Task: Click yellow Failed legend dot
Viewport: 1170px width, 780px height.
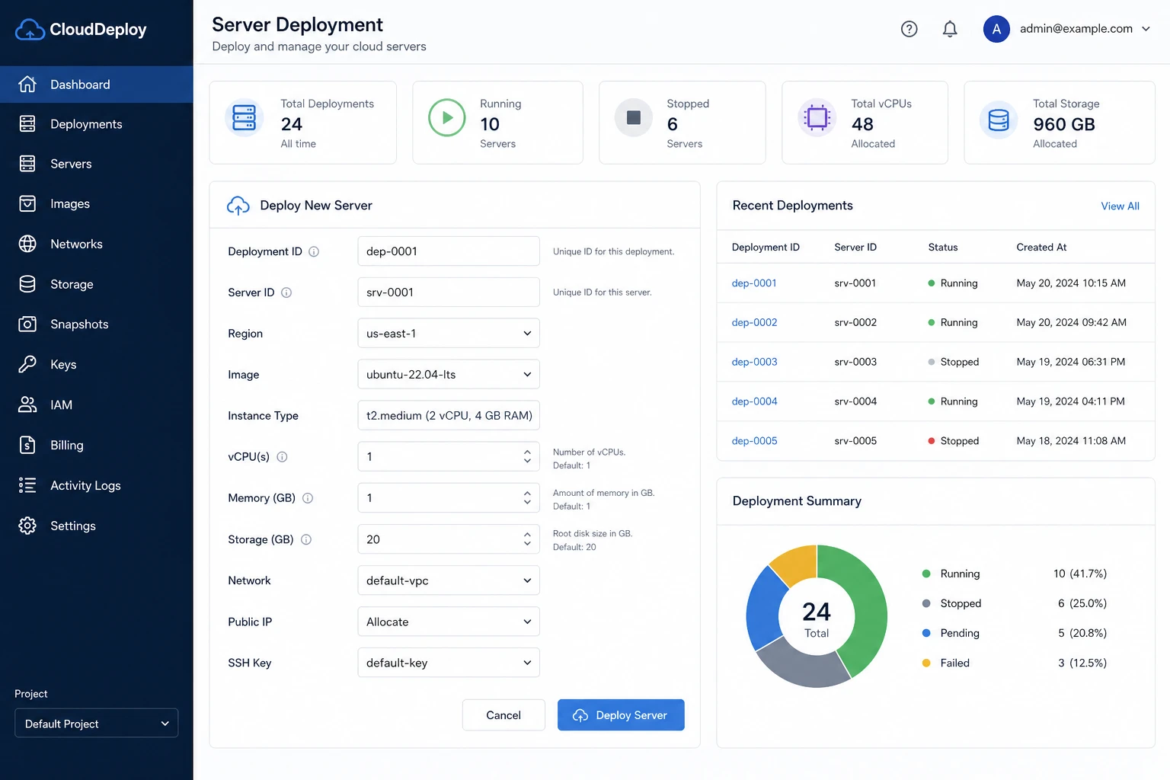Action: click(x=926, y=663)
